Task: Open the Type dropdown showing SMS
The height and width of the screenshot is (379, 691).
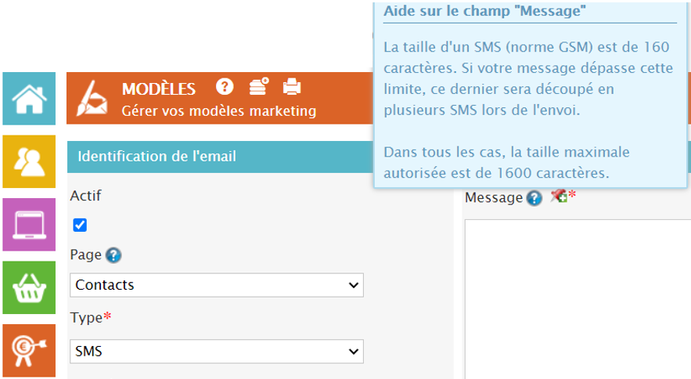Action: pos(217,352)
